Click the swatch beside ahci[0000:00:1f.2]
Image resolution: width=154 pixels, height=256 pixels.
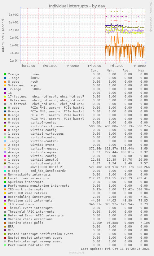coord(5,167)
